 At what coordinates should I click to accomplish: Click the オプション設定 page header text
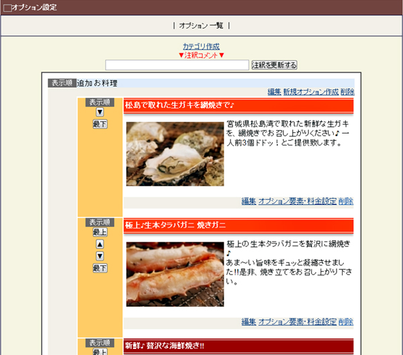pos(34,7)
